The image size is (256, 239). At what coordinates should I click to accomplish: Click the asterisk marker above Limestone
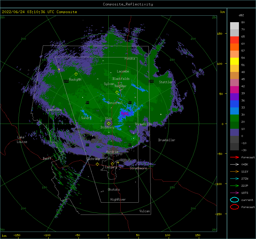pyautogui.click(x=54, y=107)
